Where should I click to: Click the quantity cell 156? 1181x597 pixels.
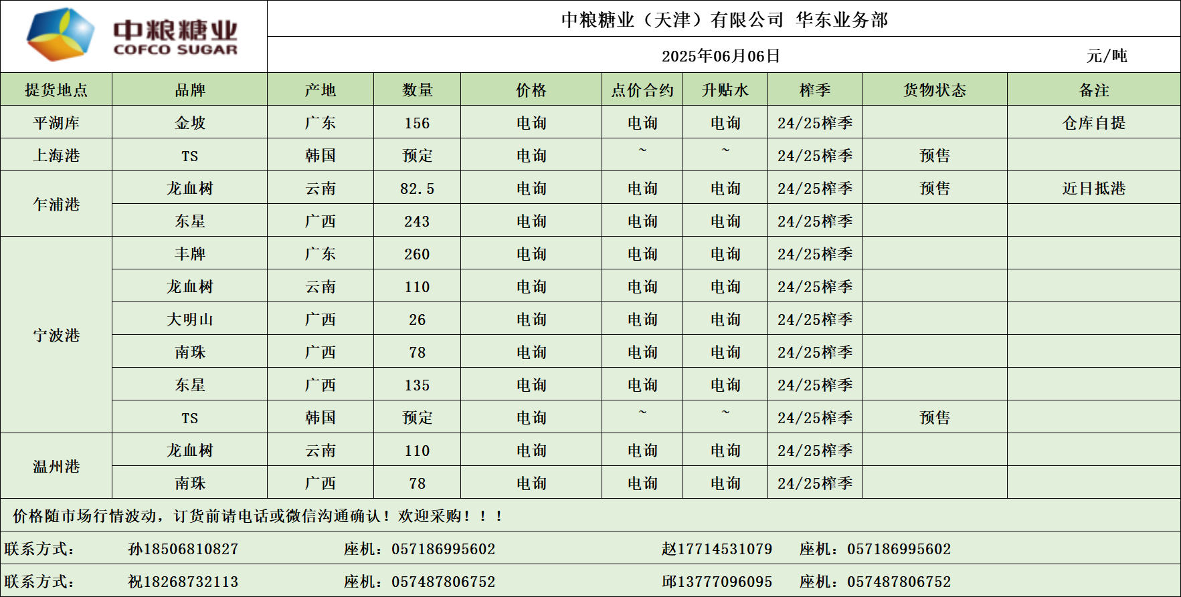click(417, 123)
